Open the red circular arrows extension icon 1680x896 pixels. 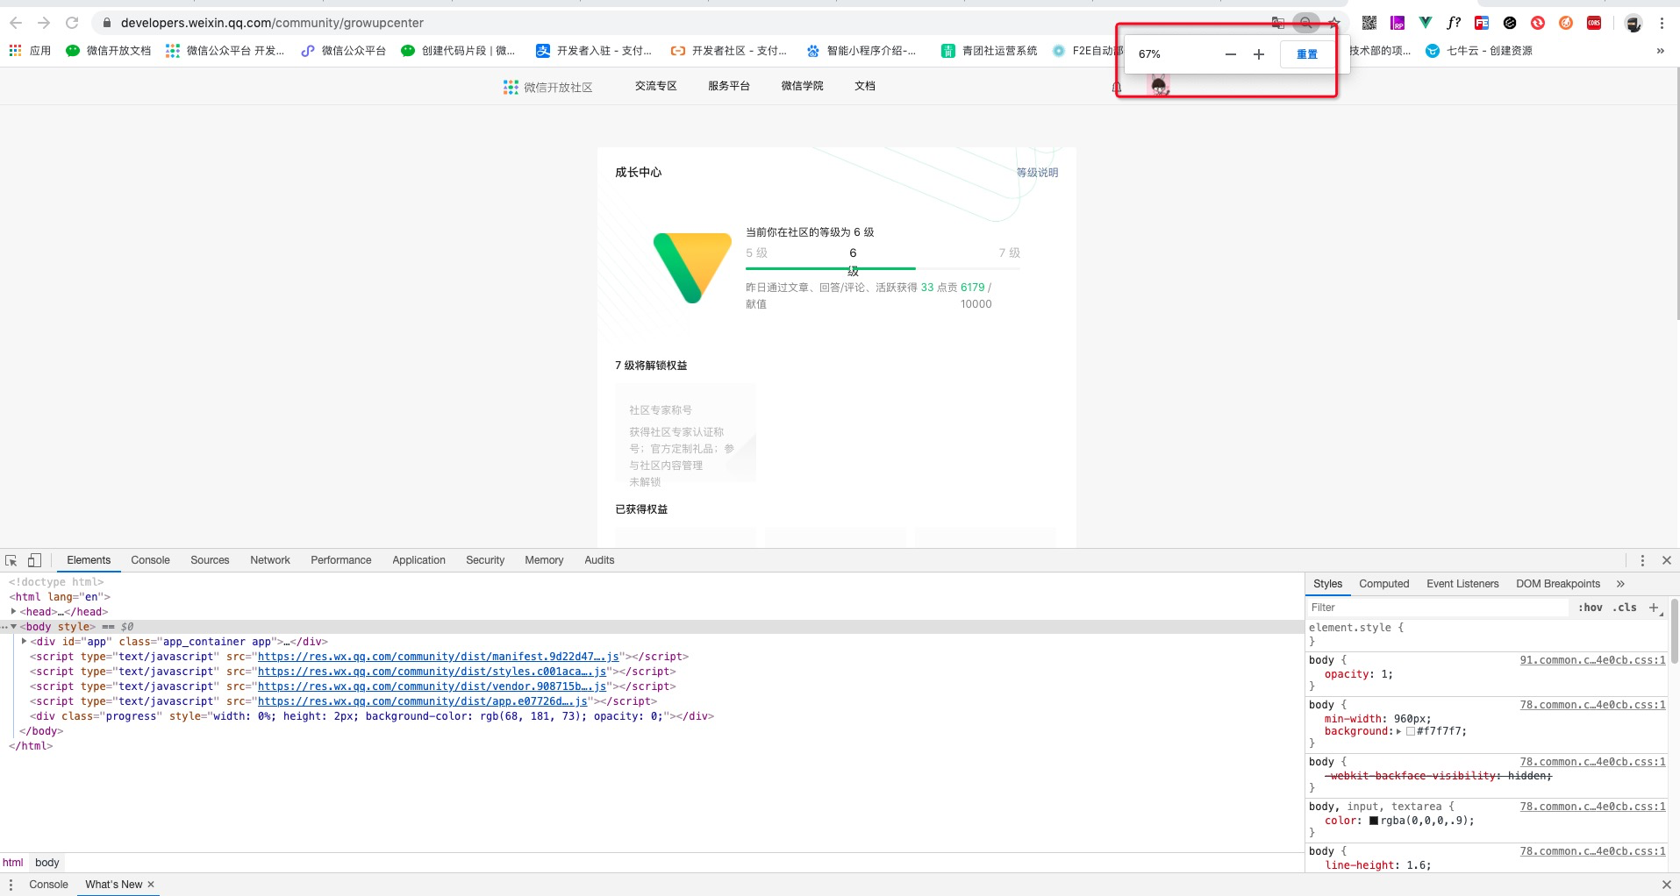(1538, 23)
